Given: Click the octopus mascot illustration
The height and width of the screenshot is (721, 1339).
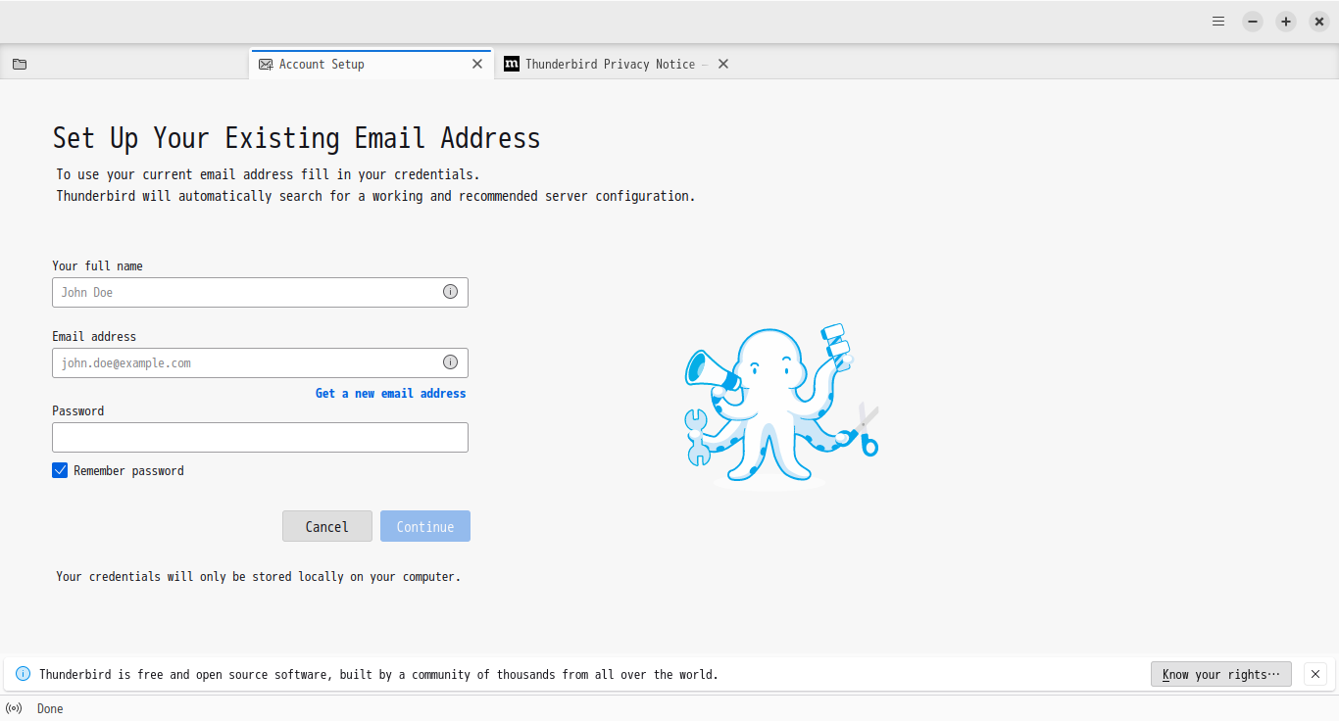Looking at the screenshot, I should click(x=781, y=405).
